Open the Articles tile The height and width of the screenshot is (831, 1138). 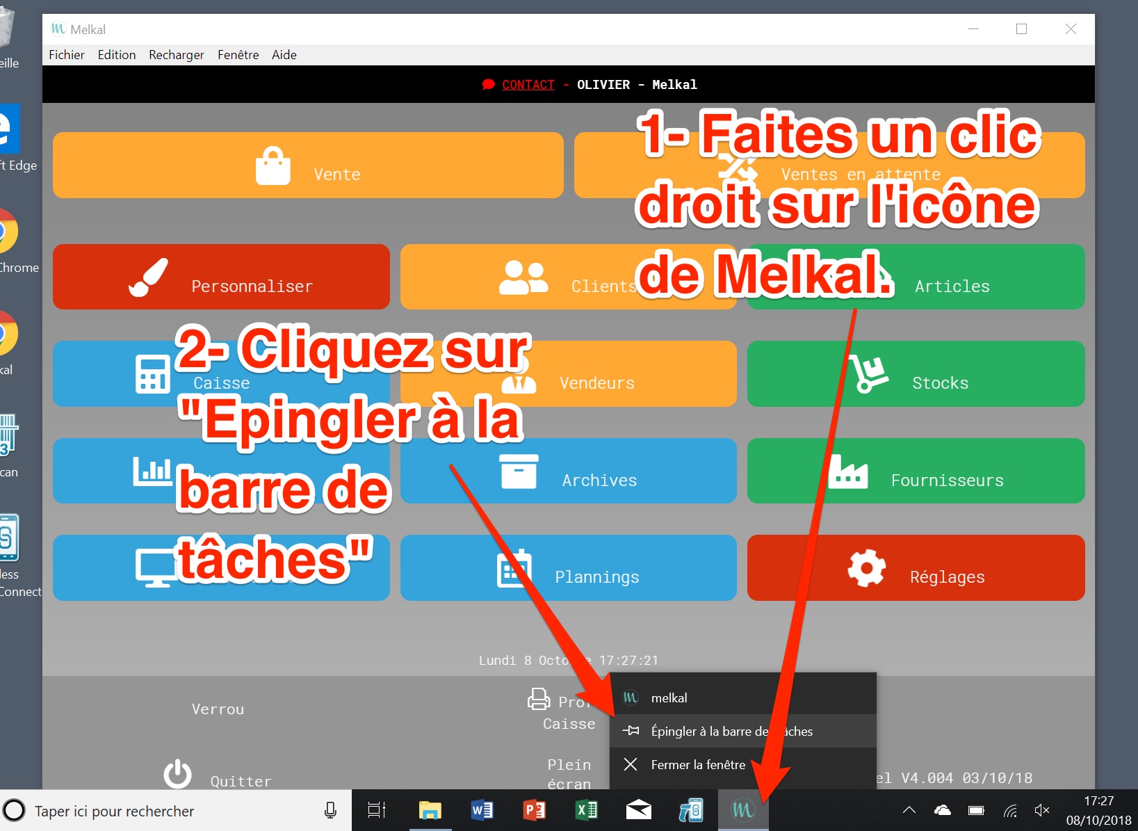[x=916, y=277]
